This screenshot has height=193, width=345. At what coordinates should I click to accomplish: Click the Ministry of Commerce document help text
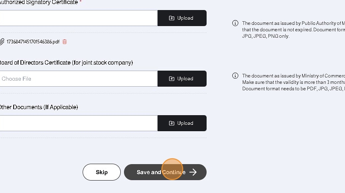[293, 82]
